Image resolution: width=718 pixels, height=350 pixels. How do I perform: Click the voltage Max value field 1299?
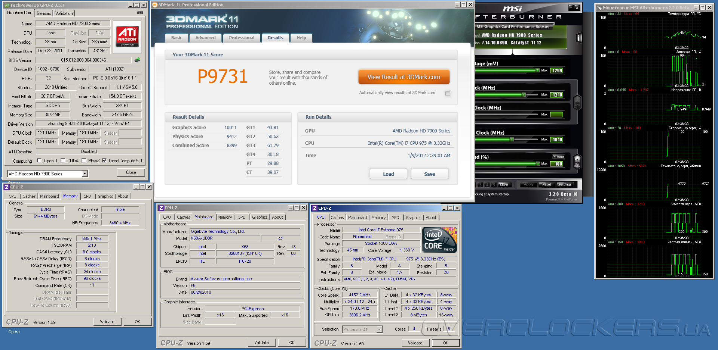(557, 71)
